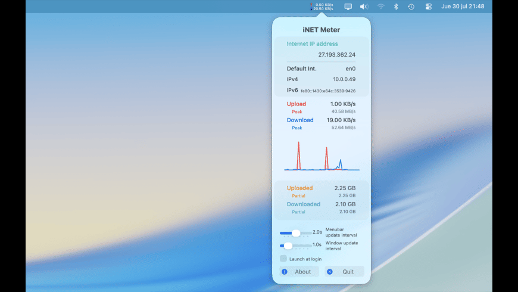Click the 1.0s window interval value

tap(317, 245)
